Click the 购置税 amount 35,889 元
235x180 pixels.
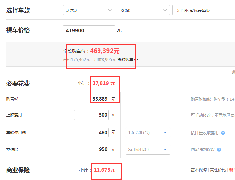pyautogui.click(x=104, y=99)
